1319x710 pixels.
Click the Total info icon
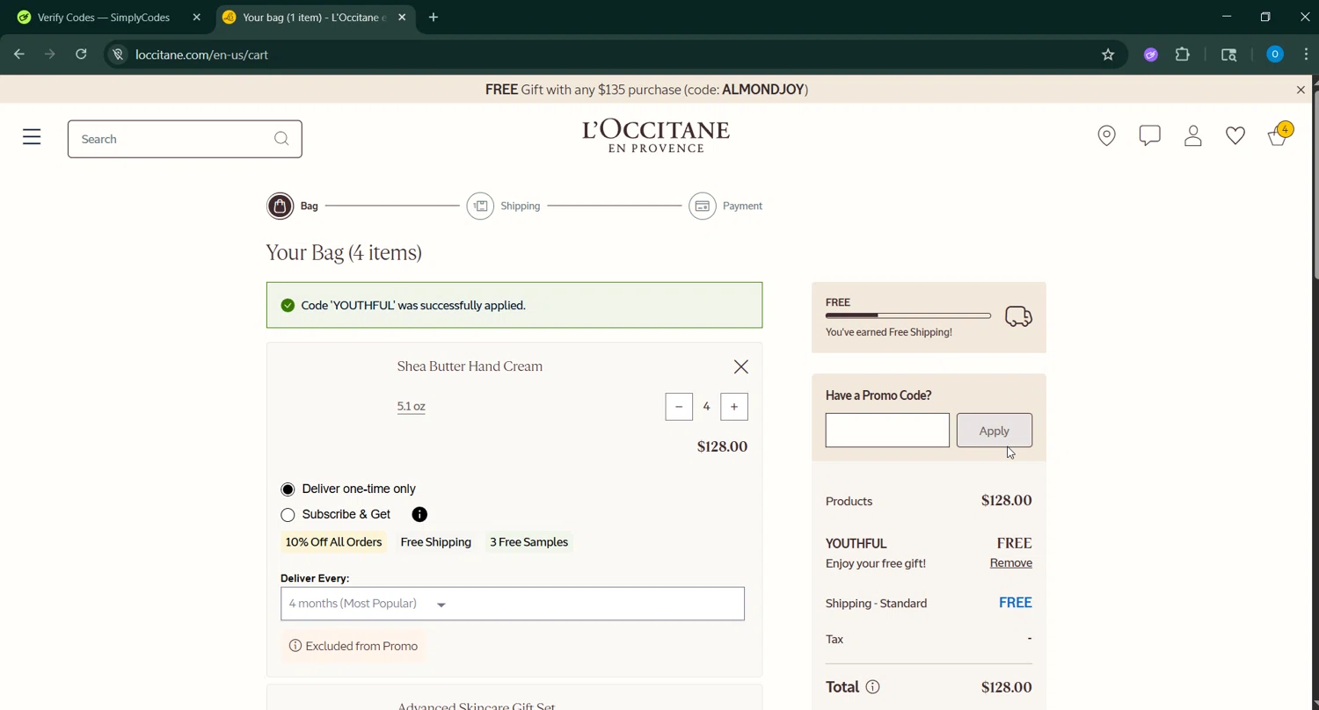click(872, 687)
